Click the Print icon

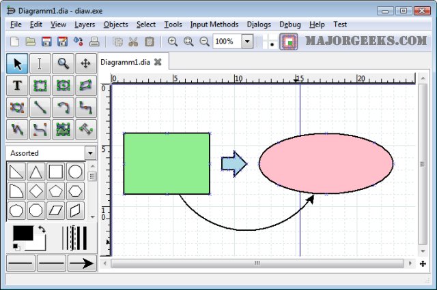(94, 42)
